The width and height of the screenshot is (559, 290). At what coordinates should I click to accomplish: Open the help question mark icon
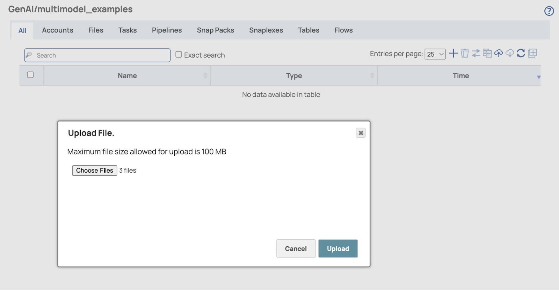click(x=549, y=11)
